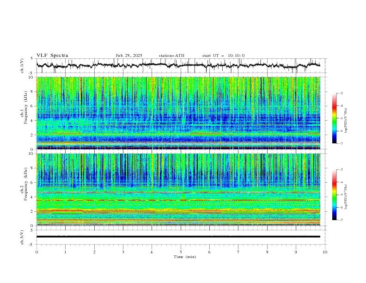
Task: Click the "ch.1(V)" waveform axis label
Action: click(x=22, y=66)
